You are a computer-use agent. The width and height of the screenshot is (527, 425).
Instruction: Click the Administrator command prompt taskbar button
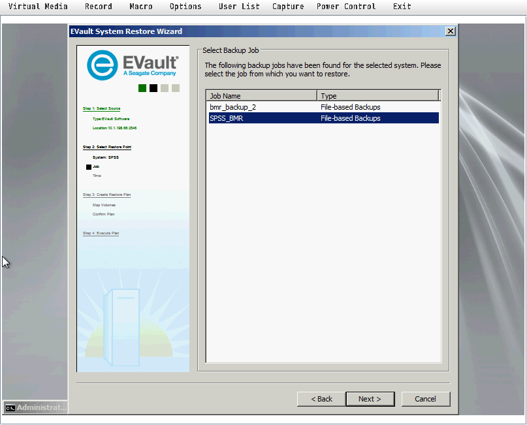pos(35,407)
